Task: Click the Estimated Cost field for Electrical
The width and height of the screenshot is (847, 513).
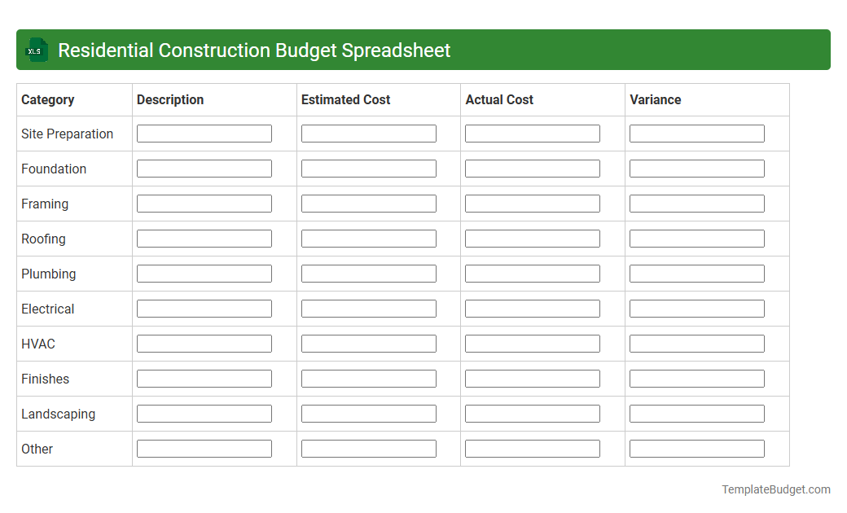Action: (x=368, y=308)
